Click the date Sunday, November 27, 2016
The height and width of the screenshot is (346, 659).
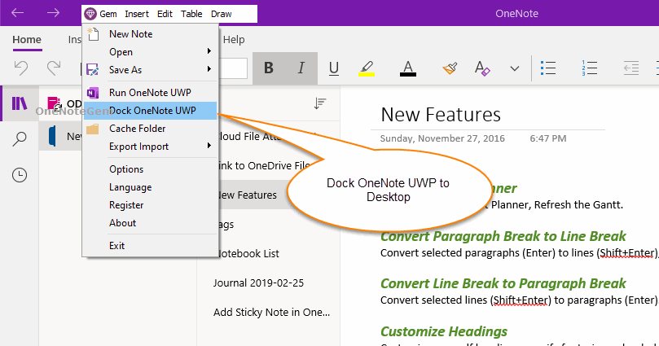442,138
